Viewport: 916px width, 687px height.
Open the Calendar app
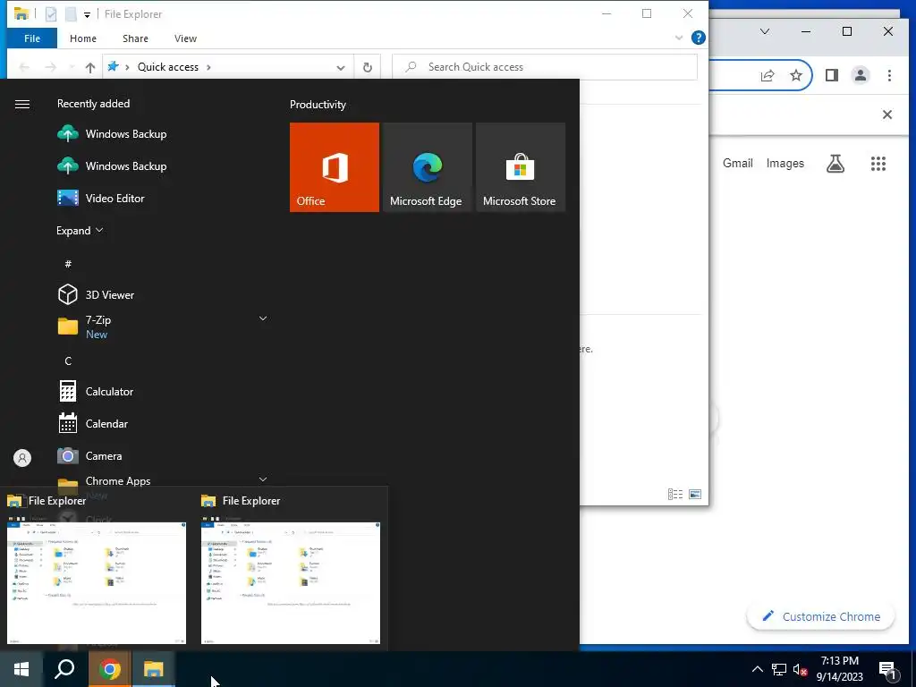[106, 423]
